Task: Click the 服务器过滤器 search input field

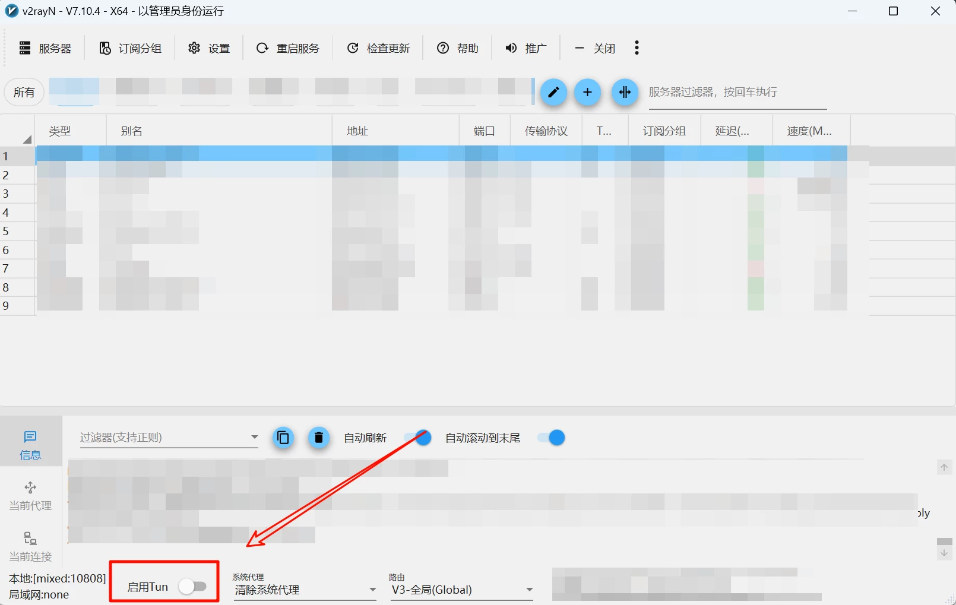Action: pos(737,92)
